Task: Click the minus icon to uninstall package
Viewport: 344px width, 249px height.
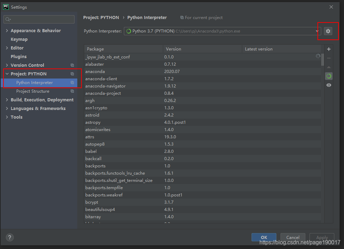Action: pyautogui.click(x=328, y=58)
